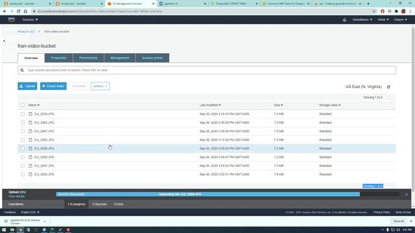Click the Upload button
This screenshot has height=233, width=415.
pyautogui.click(x=27, y=86)
